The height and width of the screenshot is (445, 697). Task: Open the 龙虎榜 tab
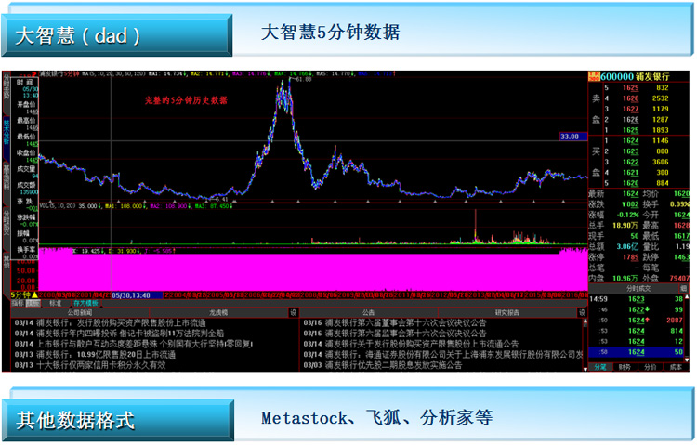pos(218,312)
